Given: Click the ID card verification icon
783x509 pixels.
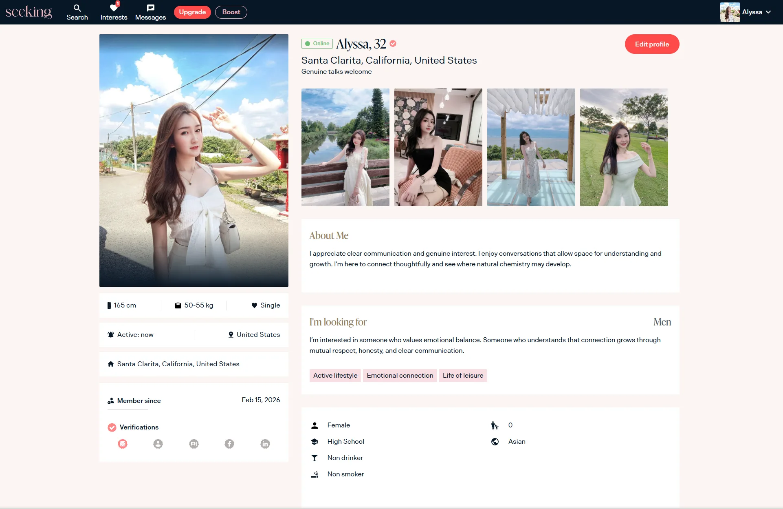Looking at the screenshot, I should (x=194, y=444).
